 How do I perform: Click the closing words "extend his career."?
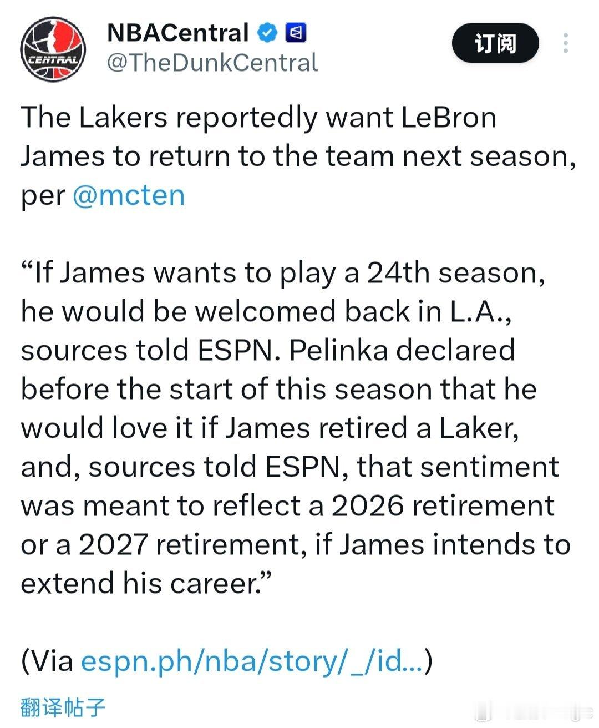pyautogui.click(x=145, y=584)
